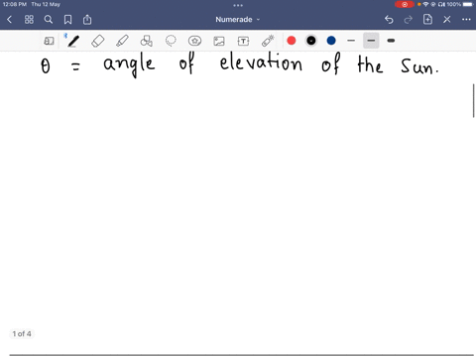Tap the 1 of 4 page indicator
This screenshot has height=357, width=476.
22,334
